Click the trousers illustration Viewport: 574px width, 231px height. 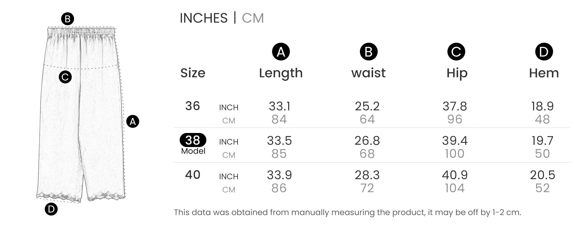coord(82,120)
